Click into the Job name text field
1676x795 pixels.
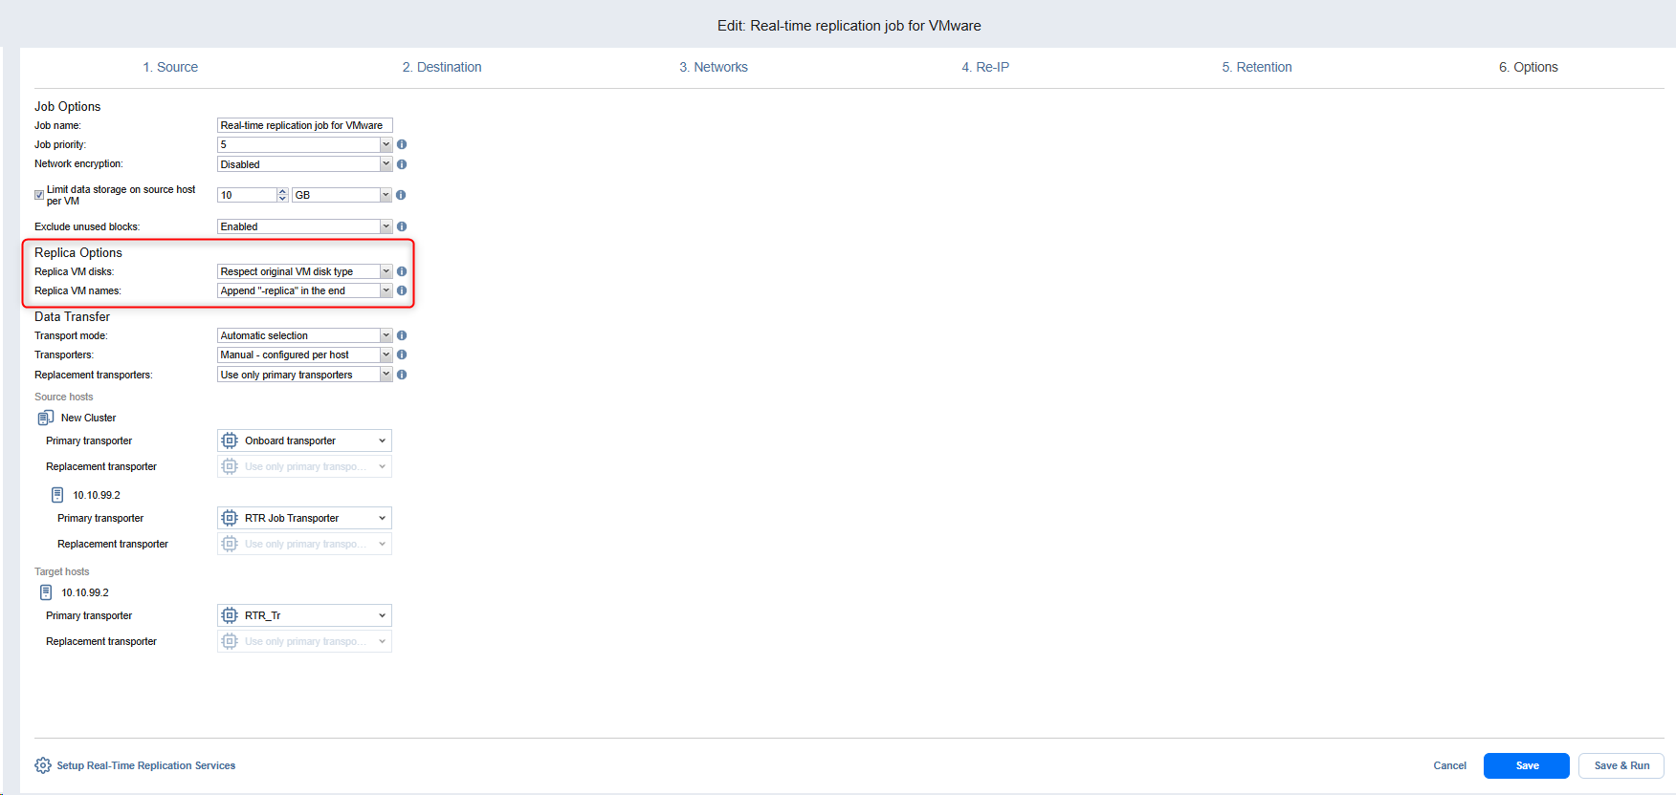tap(304, 125)
